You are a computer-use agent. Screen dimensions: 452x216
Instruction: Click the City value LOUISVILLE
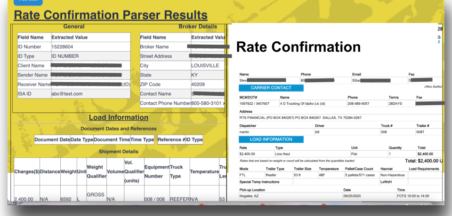pyautogui.click(x=205, y=65)
